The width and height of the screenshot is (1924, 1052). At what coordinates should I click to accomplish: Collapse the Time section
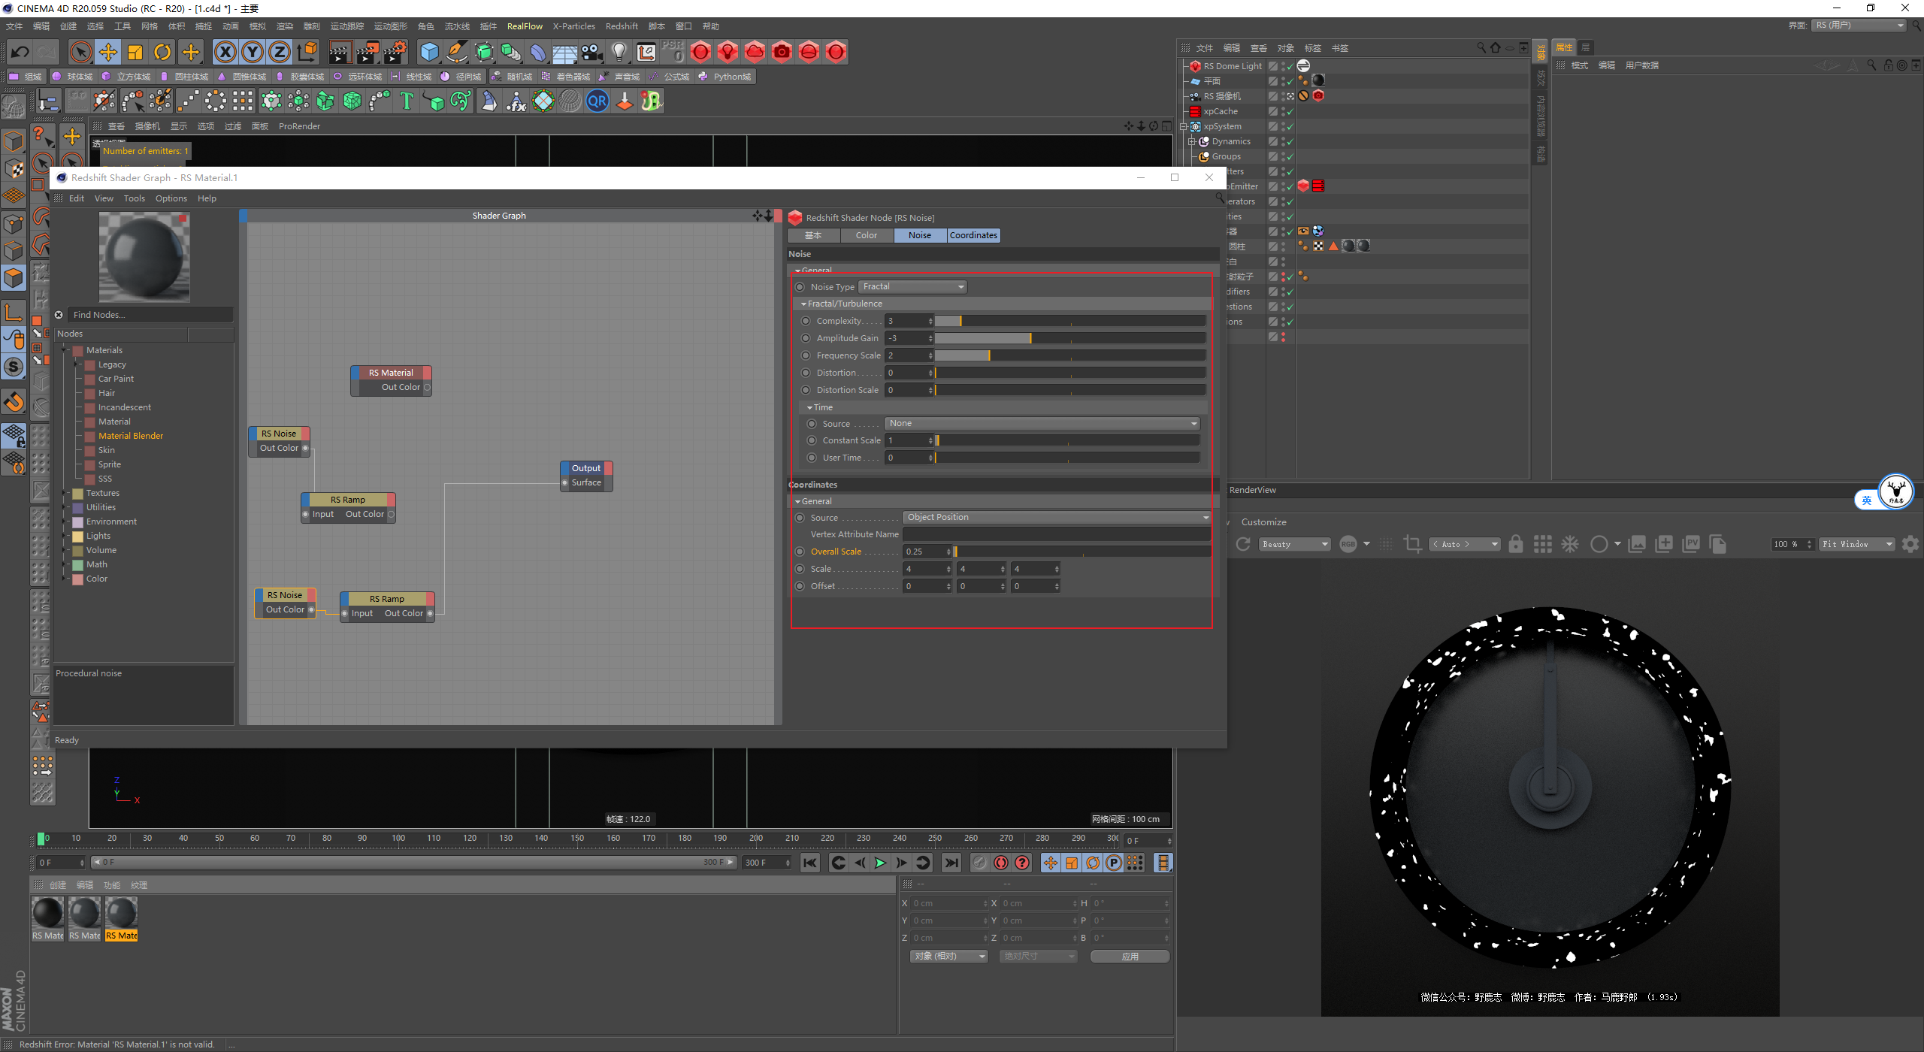(x=809, y=408)
